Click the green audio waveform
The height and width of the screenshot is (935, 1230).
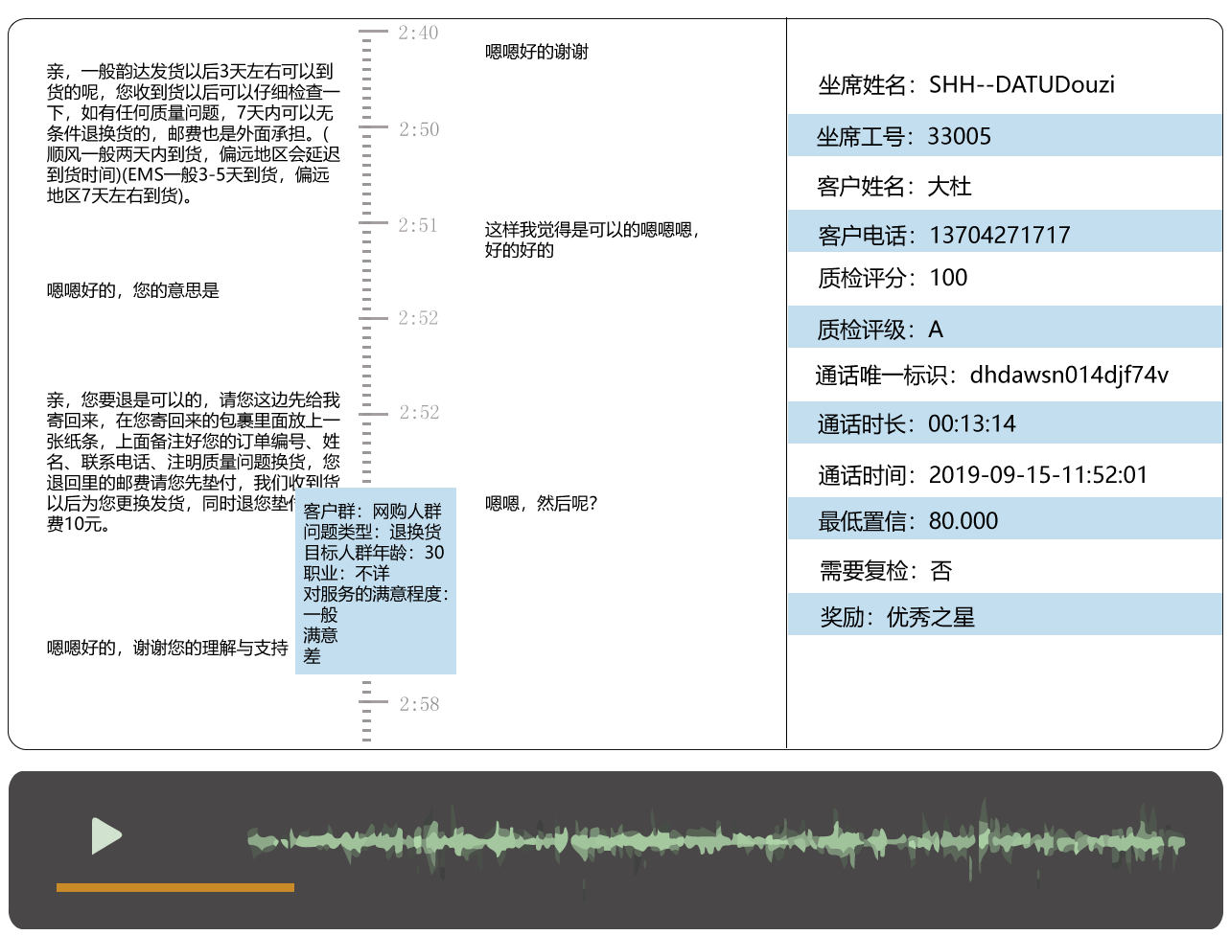[x=715, y=841]
